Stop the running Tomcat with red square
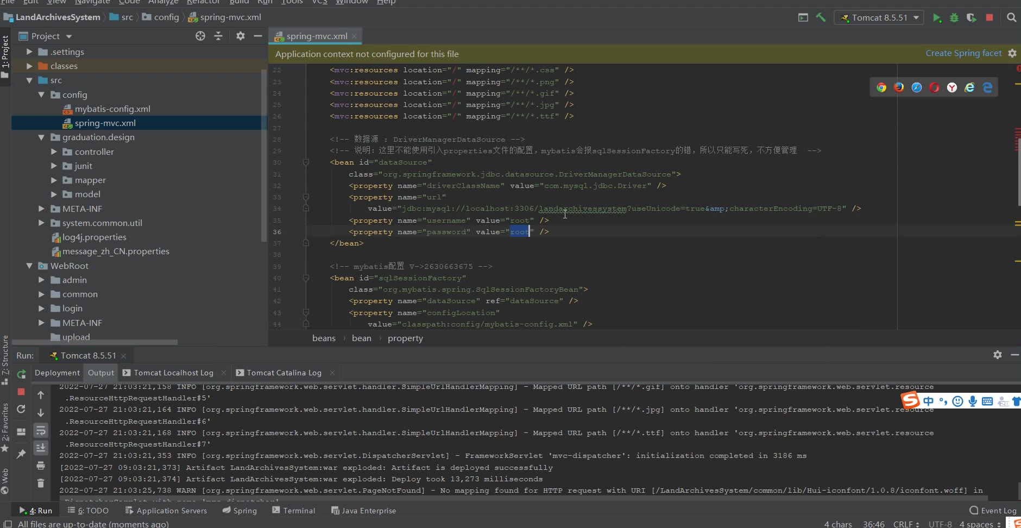The width and height of the screenshot is (1021, 528). 990,17
